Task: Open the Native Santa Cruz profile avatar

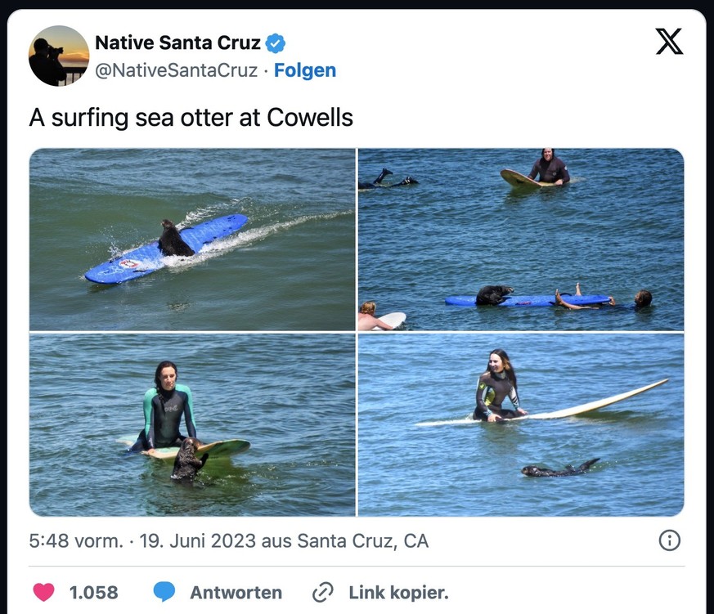Action: point(59,56)
